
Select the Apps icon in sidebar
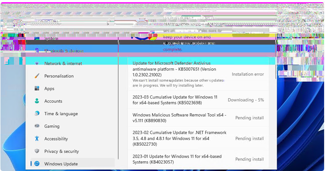click(x=37, y=88)
